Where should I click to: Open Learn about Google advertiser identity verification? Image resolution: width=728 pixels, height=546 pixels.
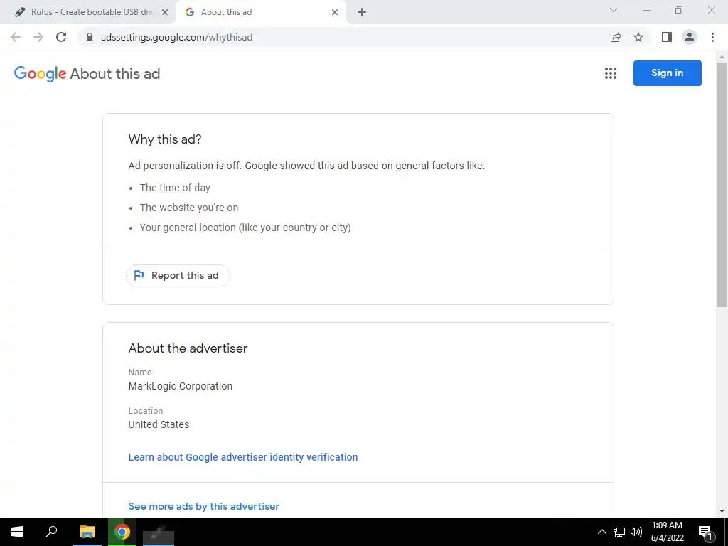[x=243, y=457]
